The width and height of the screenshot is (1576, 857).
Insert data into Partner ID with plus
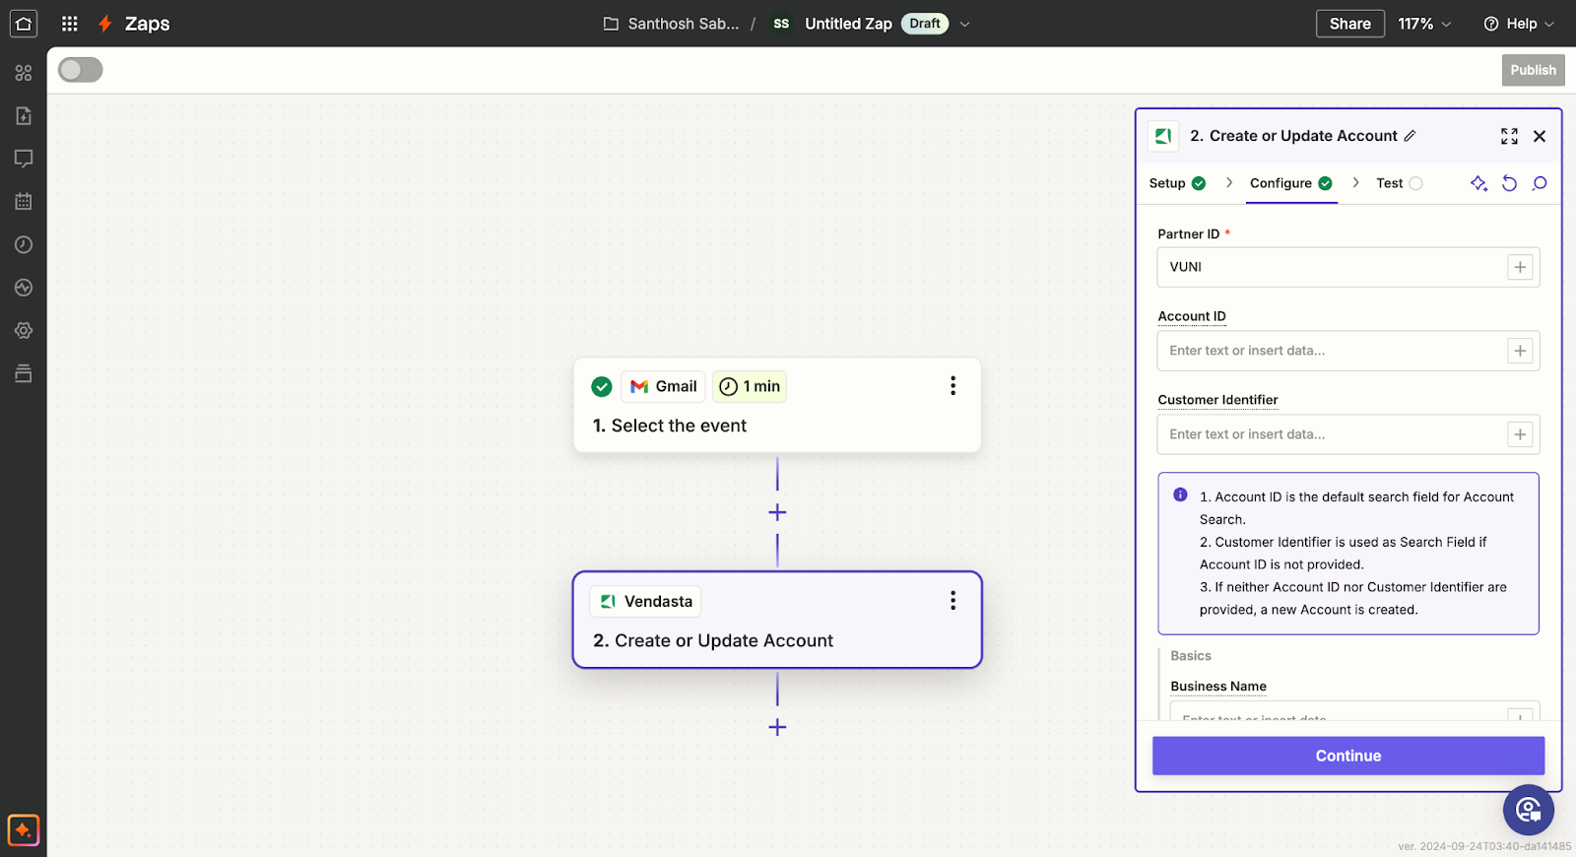[x=1520, y=267]
